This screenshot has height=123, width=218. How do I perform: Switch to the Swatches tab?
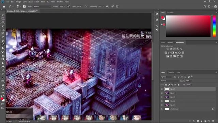click(170, 13)
